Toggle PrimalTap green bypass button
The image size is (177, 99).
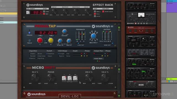(119, 28)
